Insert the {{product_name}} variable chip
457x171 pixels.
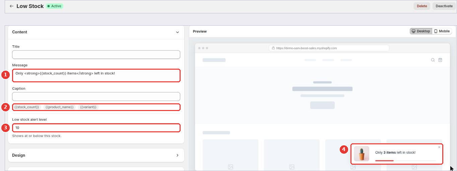coord(59,107)
